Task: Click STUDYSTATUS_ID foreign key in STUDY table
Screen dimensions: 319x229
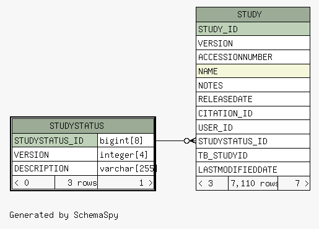Action: 253,141
